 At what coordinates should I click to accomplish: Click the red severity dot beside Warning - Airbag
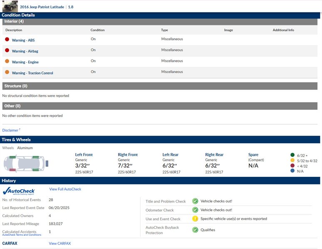tap(7, 50)
